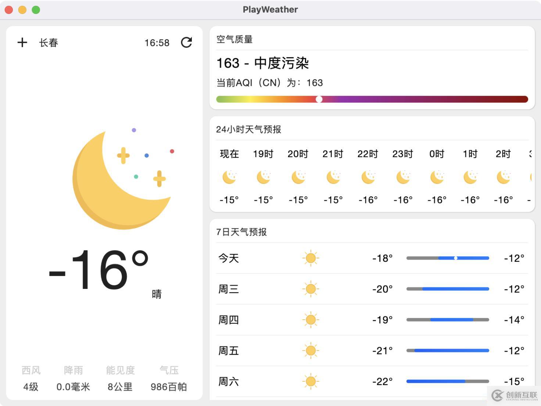Click the sun icon in 今天 row
The image size is (541, 406).
pos(311,258)
